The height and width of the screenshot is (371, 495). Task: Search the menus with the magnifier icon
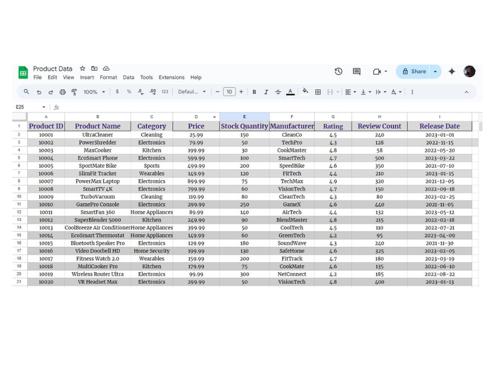(x=27, y=92)
